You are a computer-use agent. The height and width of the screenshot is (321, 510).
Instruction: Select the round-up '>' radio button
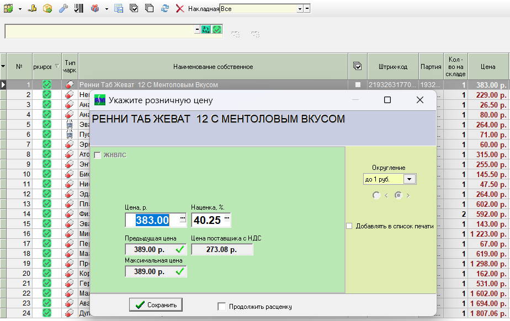[x=398, y=195]
